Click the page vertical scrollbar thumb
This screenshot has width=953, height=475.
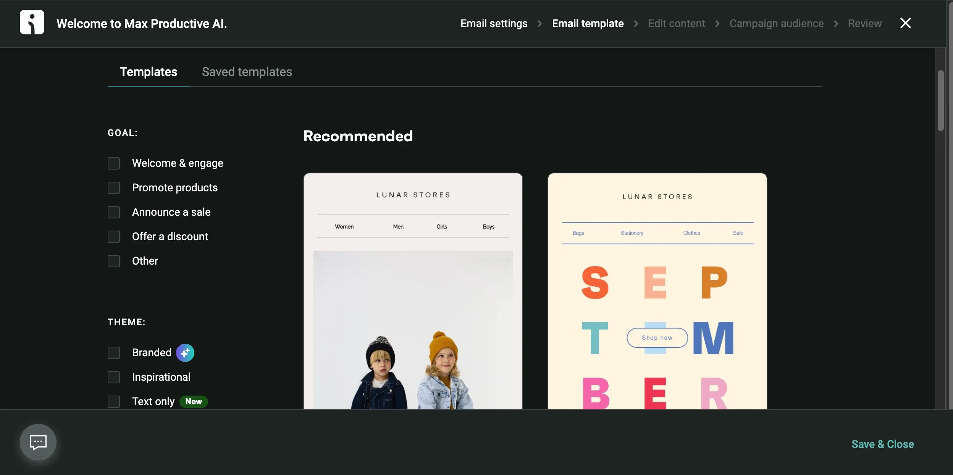(941, 101)
